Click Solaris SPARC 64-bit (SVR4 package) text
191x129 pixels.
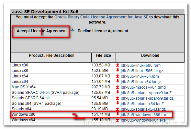(46, 93)
